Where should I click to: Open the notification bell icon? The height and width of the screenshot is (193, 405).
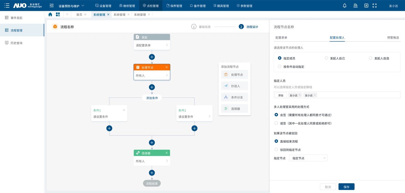(x=345, y=6)
